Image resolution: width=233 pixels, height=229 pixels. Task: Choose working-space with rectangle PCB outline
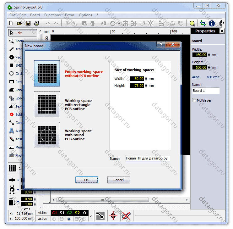pos(47,104)
